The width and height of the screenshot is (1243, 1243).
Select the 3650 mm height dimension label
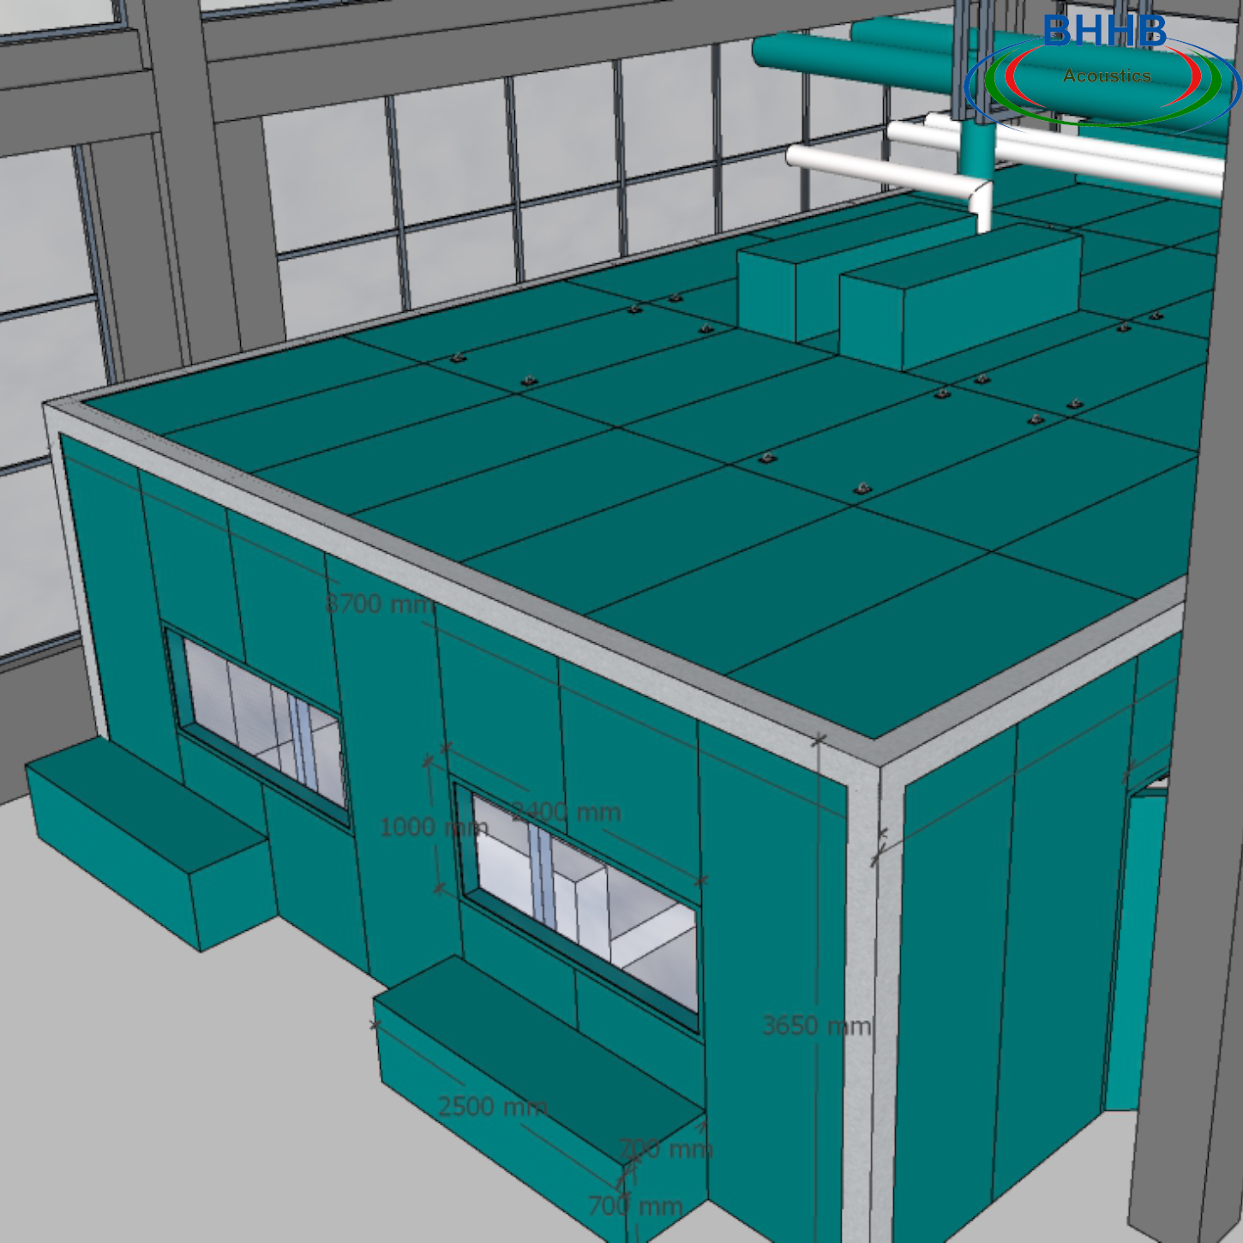[x=815, y=1025]
